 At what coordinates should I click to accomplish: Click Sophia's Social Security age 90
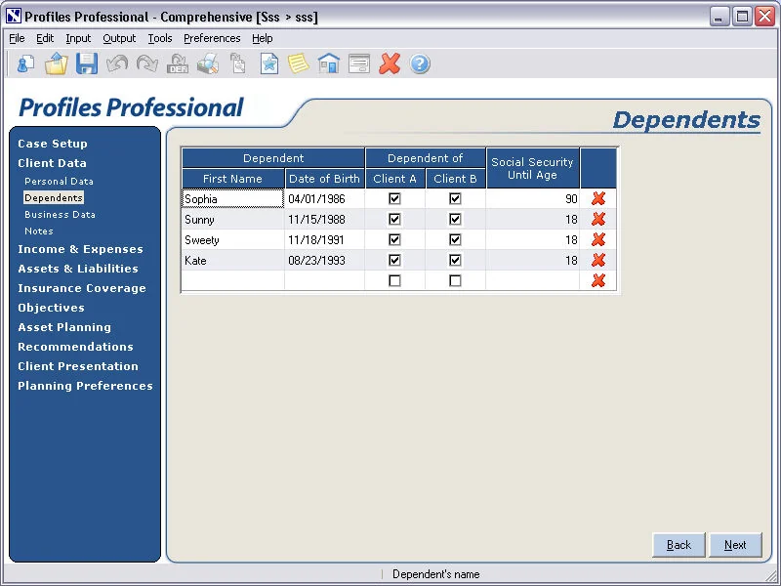[x=532, y=199]
